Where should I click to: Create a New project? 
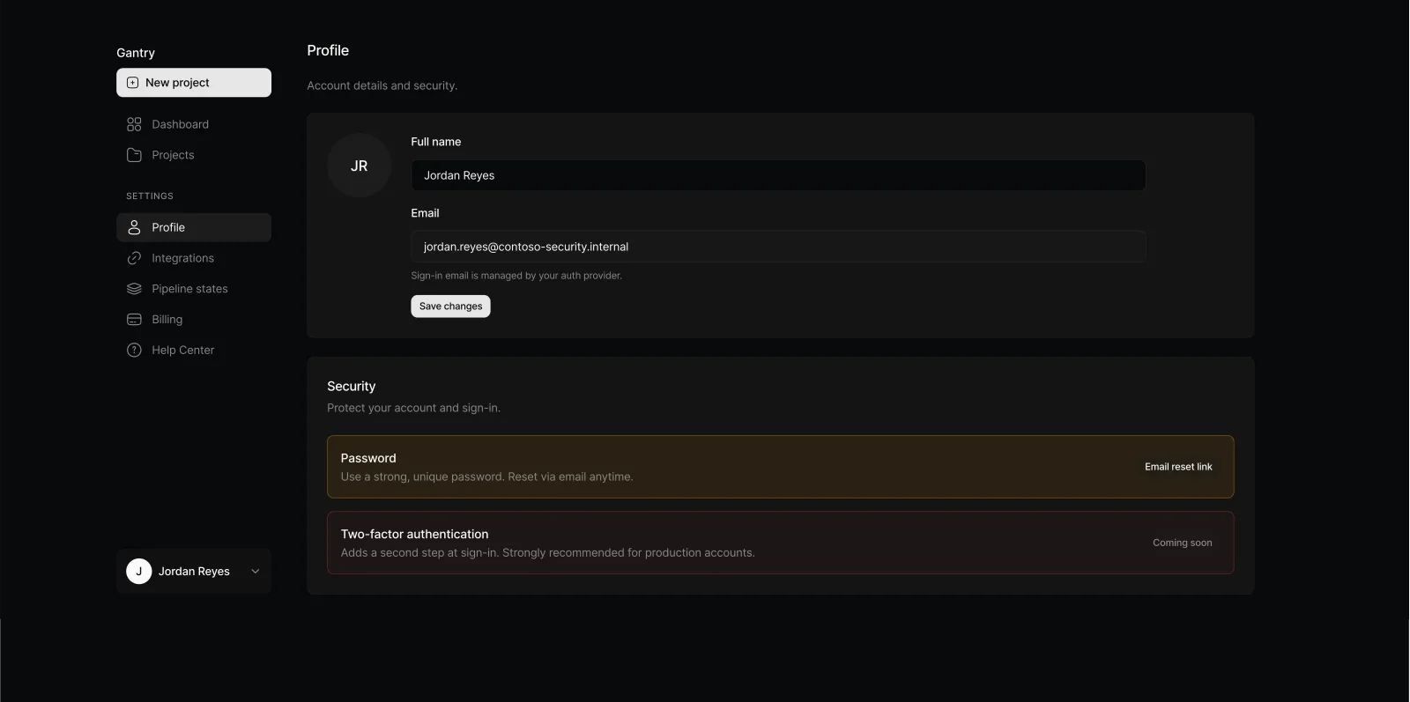(193, 83)
